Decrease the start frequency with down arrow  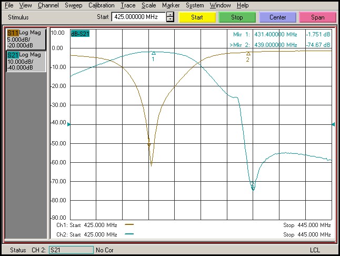click(x=170, y=19)
